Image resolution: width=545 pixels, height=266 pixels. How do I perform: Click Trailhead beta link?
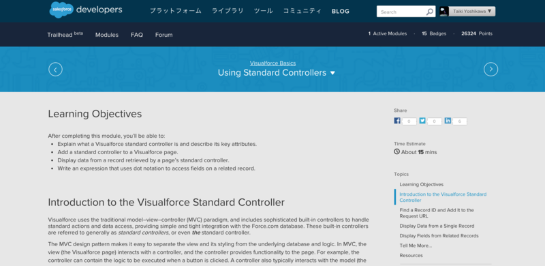pos(65,35)
